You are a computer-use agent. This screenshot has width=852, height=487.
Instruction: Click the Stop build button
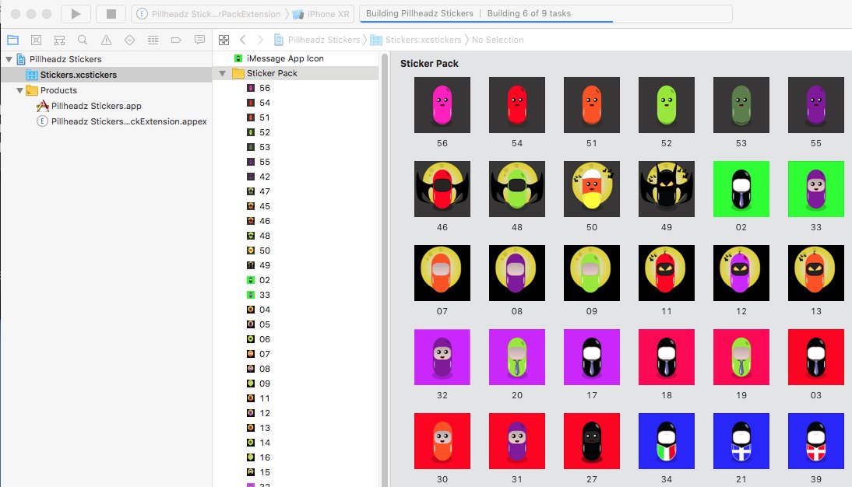(x=111, y=13)
